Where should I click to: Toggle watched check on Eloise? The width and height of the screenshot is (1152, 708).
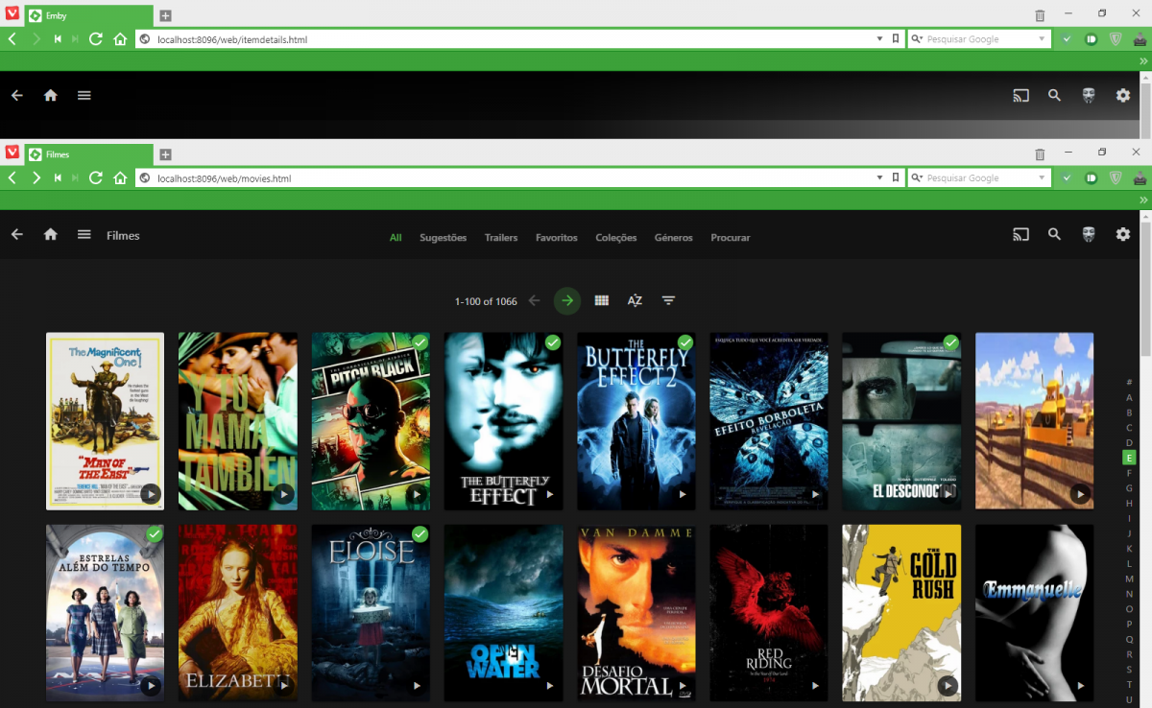420,534
